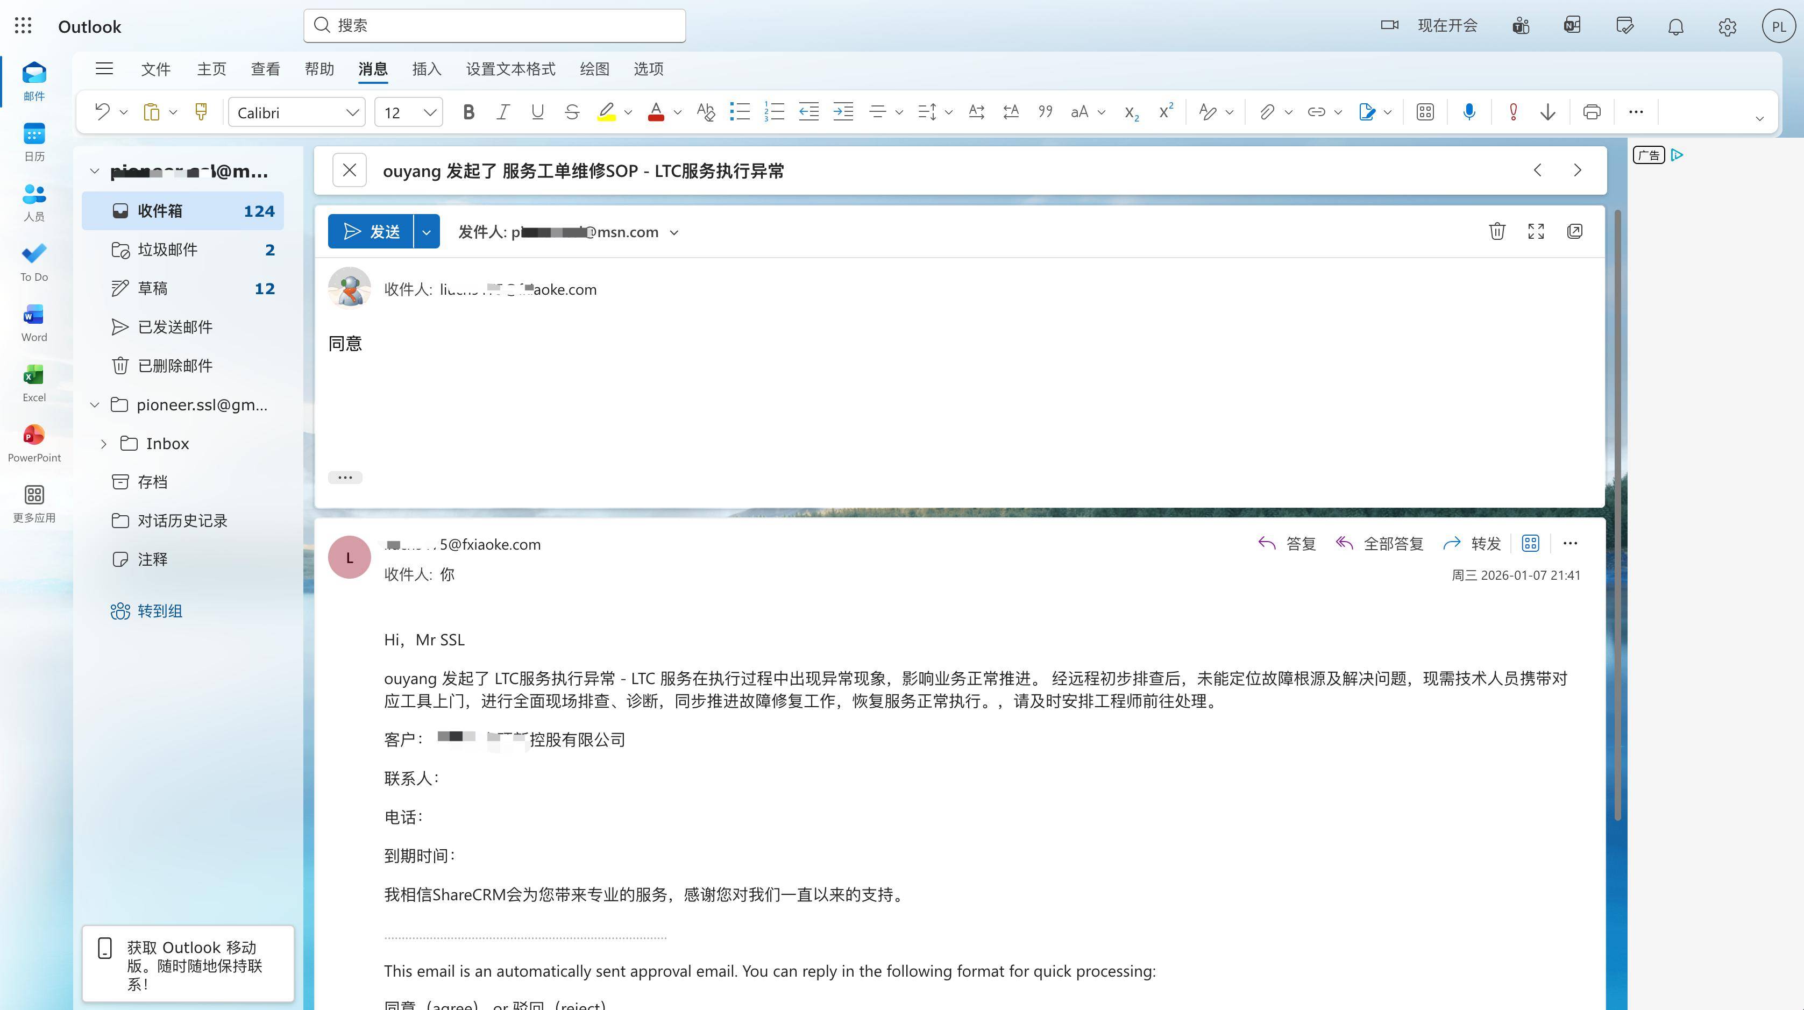The width and height of the screenshot is (1804, 1010).
Task: Open the Send options dropdown arrow
Action: point(426,232)
